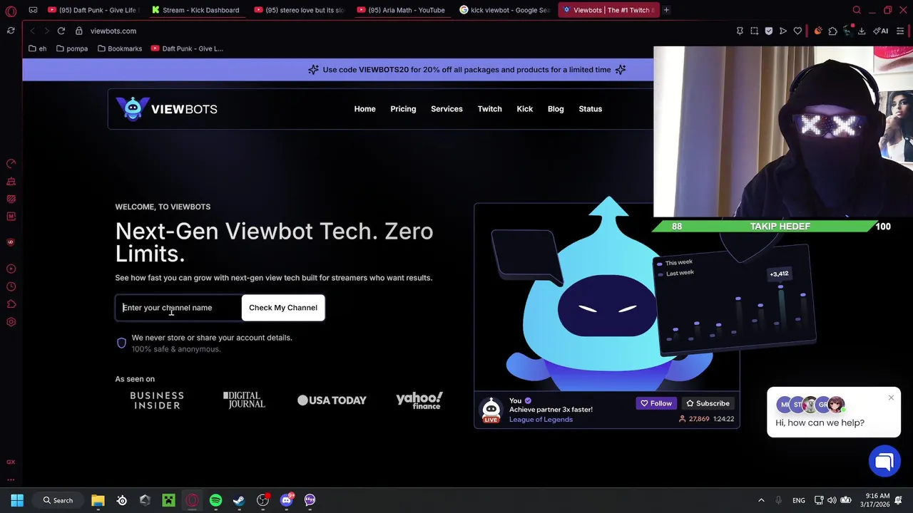The image size is (913, 513).
Task: Open the tab search magnifier icon
Action: (857, 10)
